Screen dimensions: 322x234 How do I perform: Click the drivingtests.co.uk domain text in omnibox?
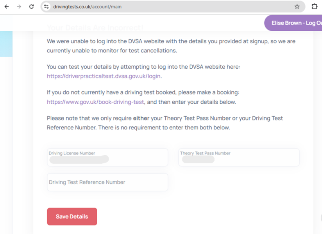click(x=73, y=7)
